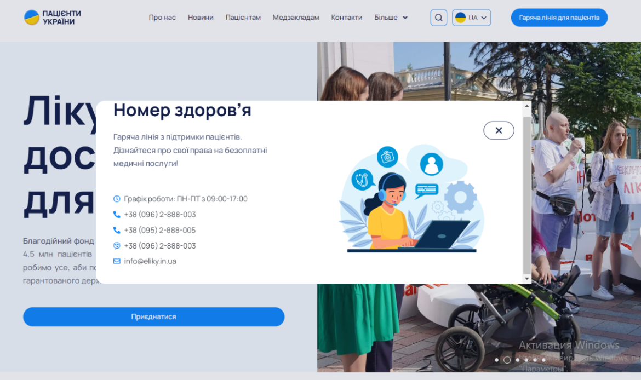Click the popup scrollbar down arrow
The image size is (641, 380).
527,279
